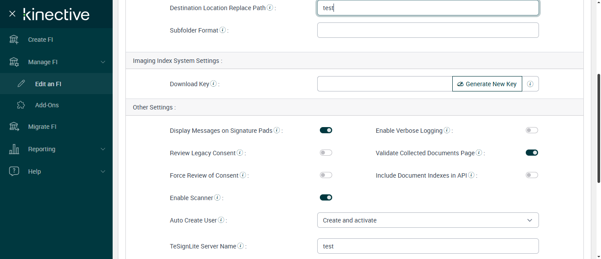Open the Add-Ons menu item

point(47,105)
